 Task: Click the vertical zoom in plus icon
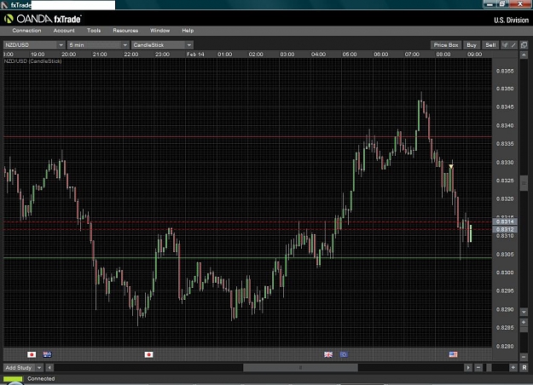click(524, 322)
